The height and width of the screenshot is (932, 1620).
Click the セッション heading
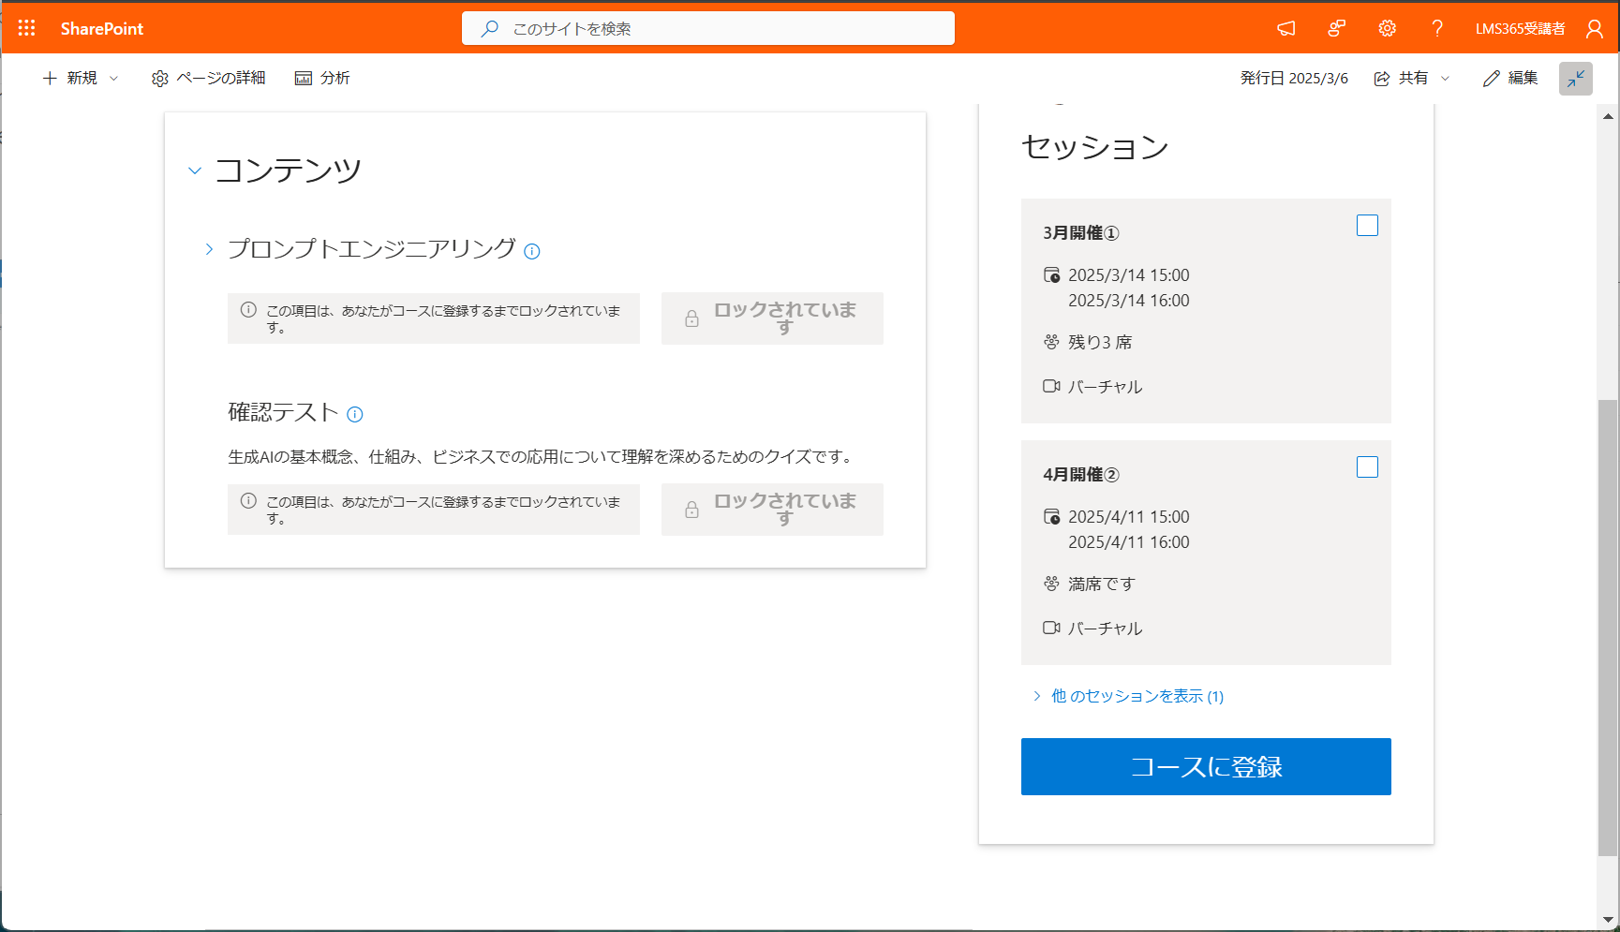tap(1095, 147)
